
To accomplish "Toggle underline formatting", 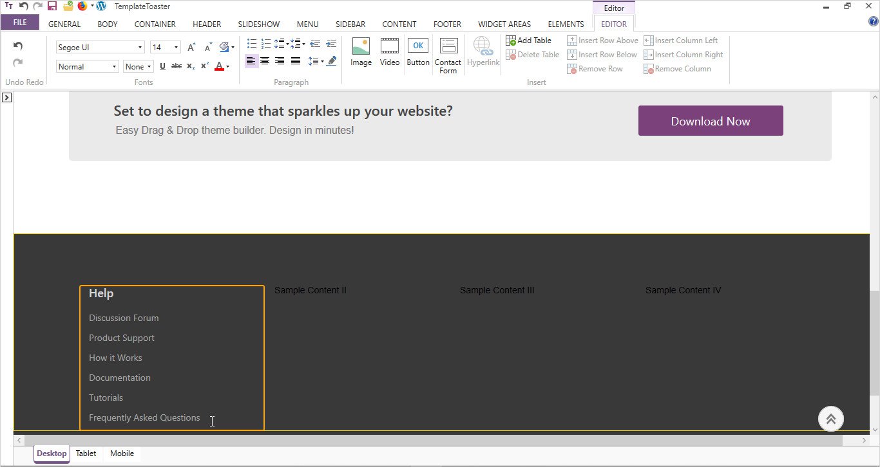I will coord(162,67).
